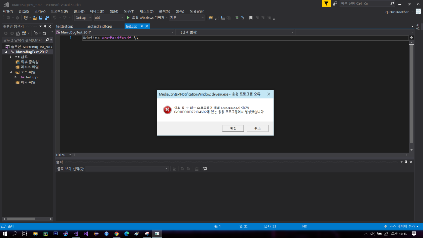This screenshot has width=423, height=238.
Task: Close the 출력 panel
Action: [411, 162]
